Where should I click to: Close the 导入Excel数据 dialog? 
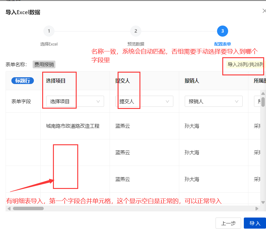[264, 11]
